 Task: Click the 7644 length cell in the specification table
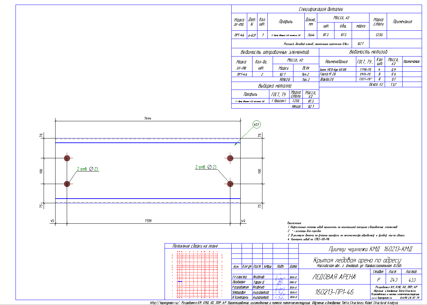click(x=311, y=35)
